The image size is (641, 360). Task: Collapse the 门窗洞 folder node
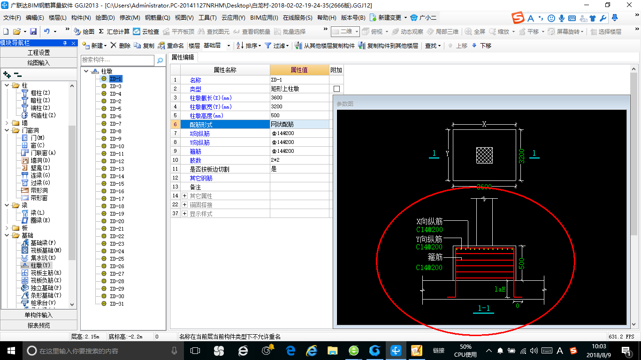(7, 130)
